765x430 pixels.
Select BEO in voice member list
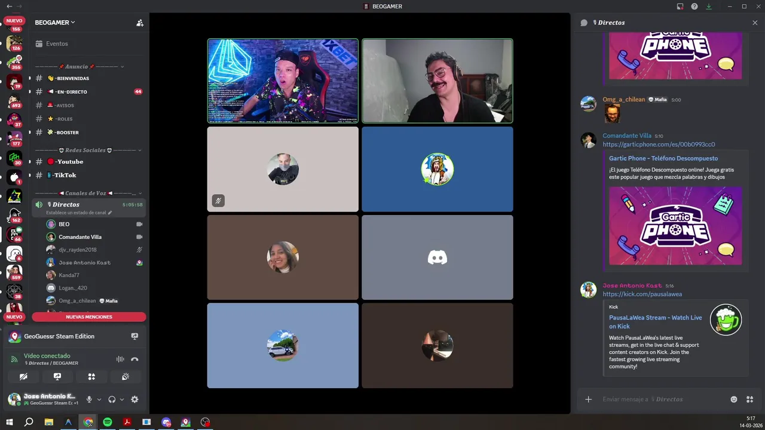(x=96, y=225)
